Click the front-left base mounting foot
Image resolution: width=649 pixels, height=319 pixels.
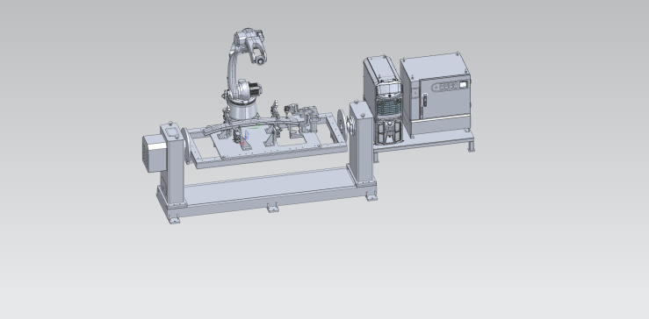click(174, 219)
